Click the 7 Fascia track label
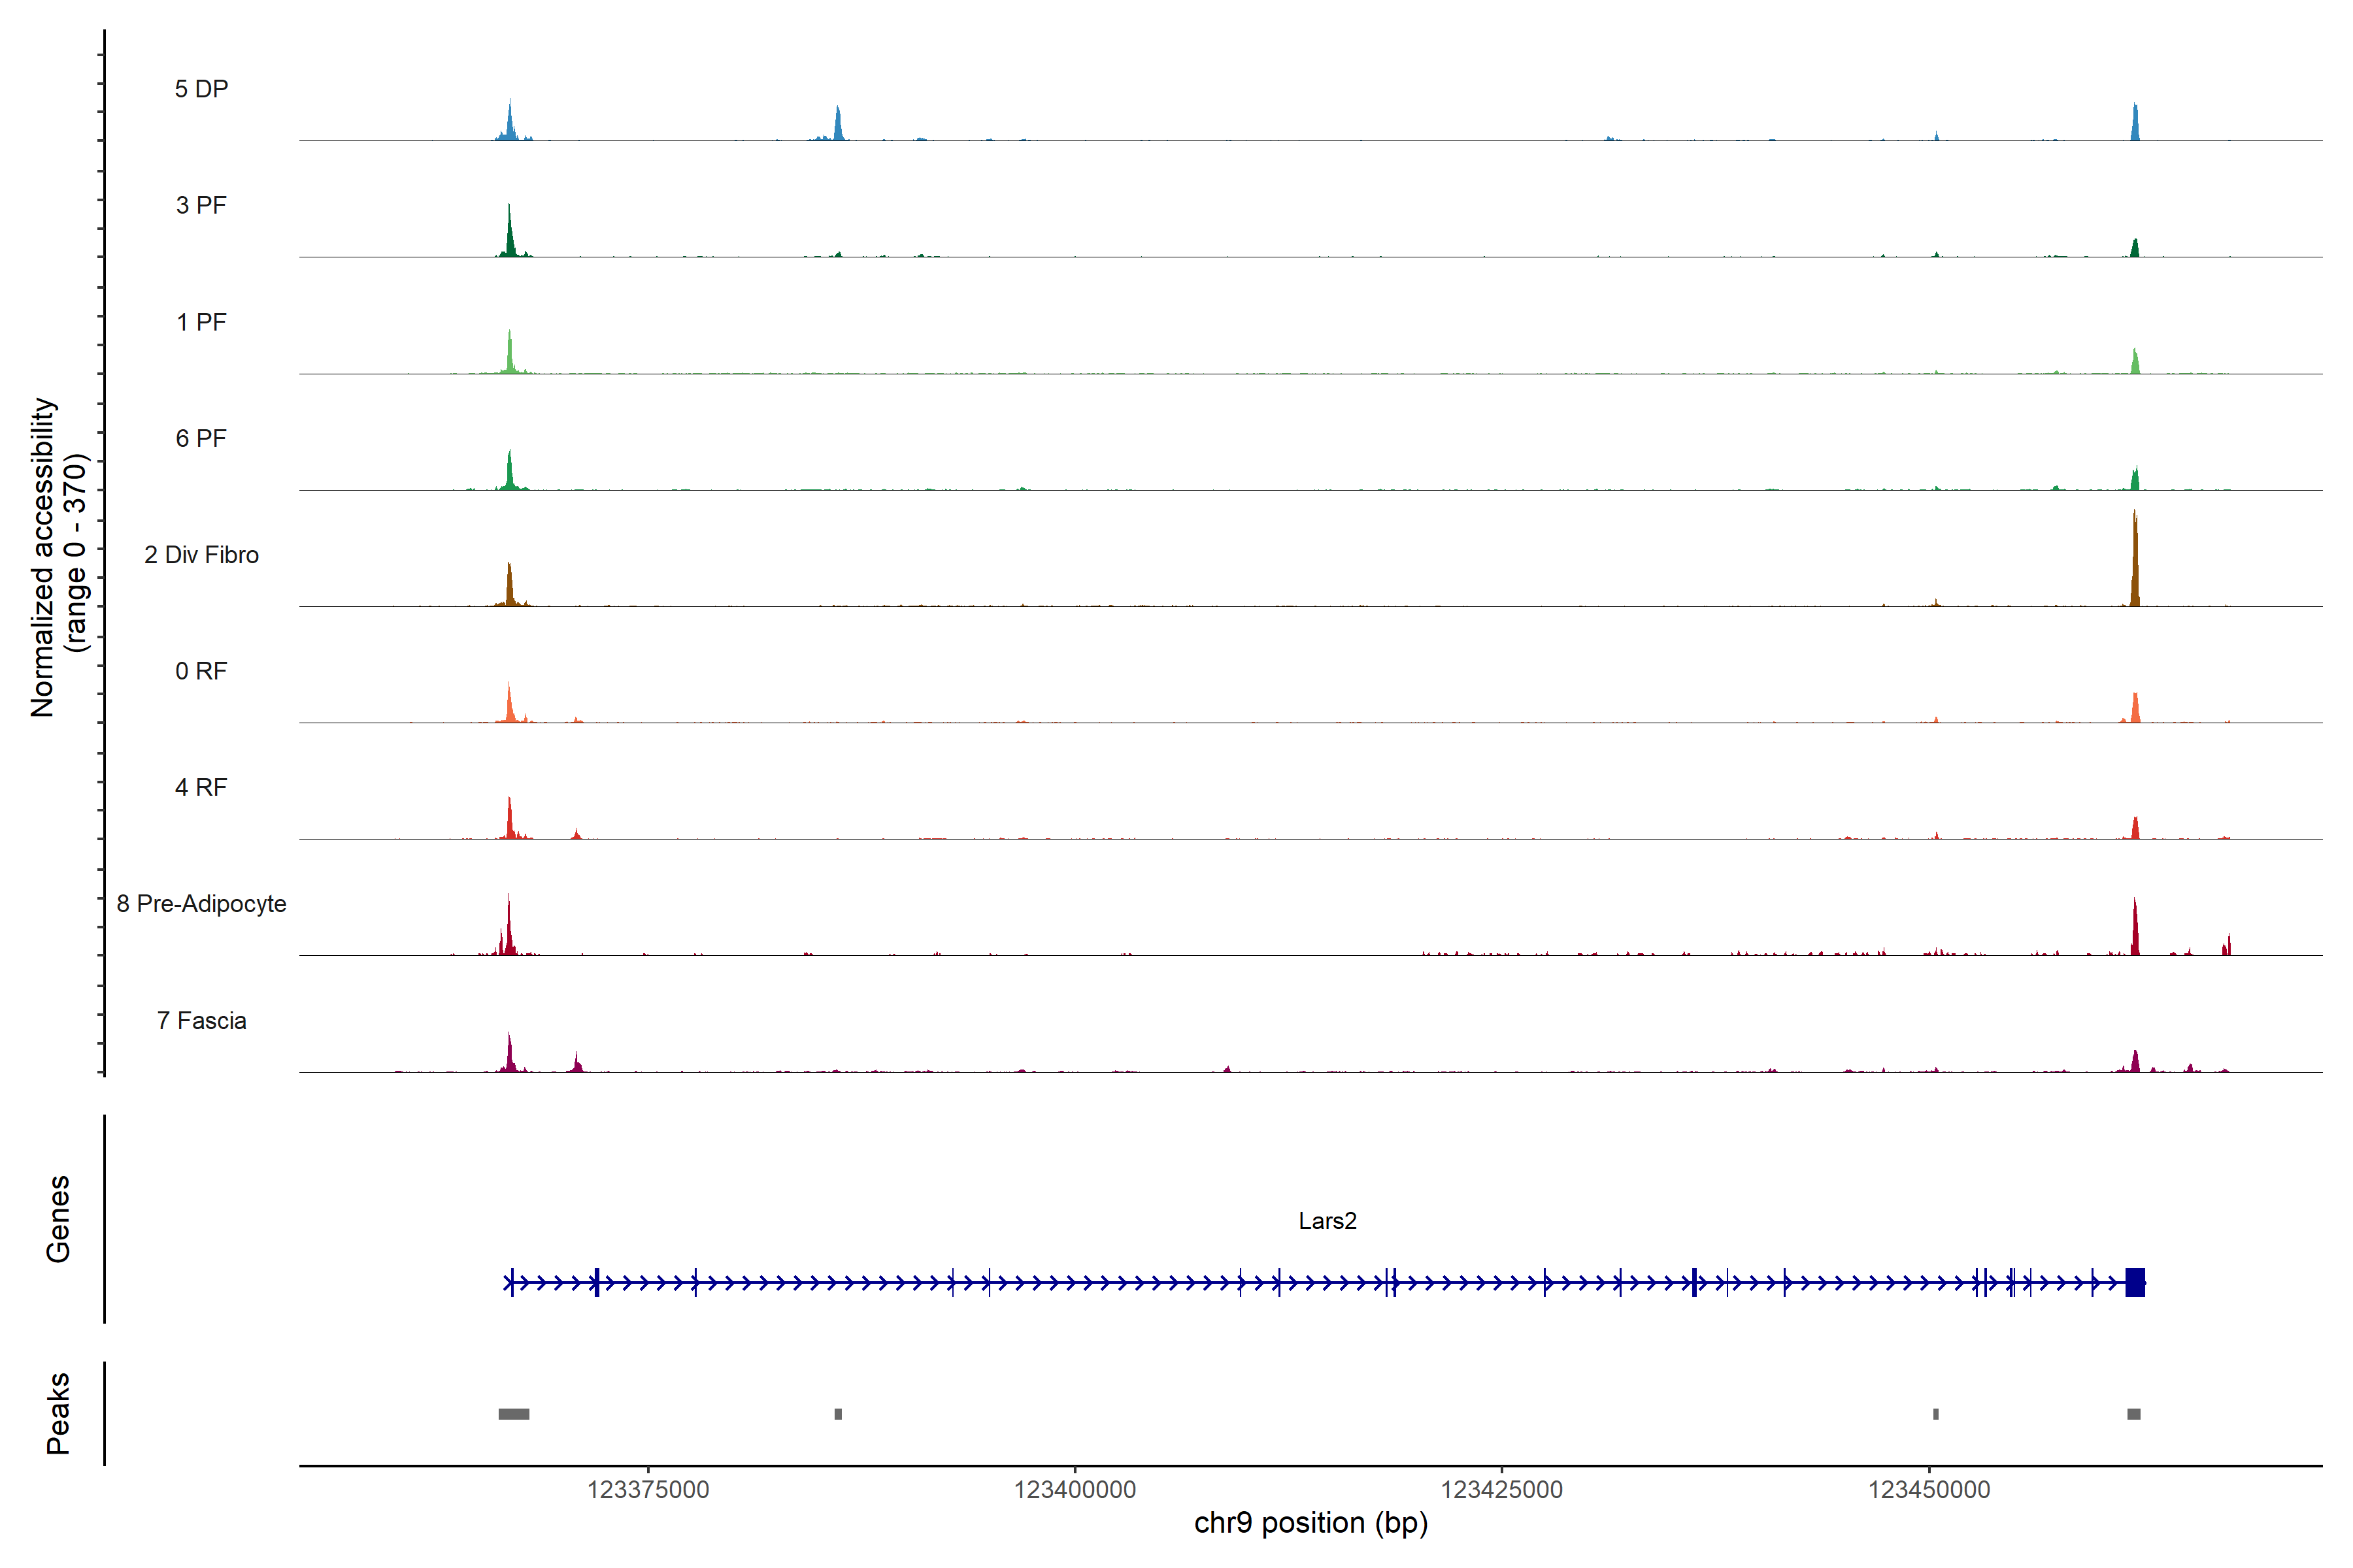2353x1568 pixels. (201, 1021)
